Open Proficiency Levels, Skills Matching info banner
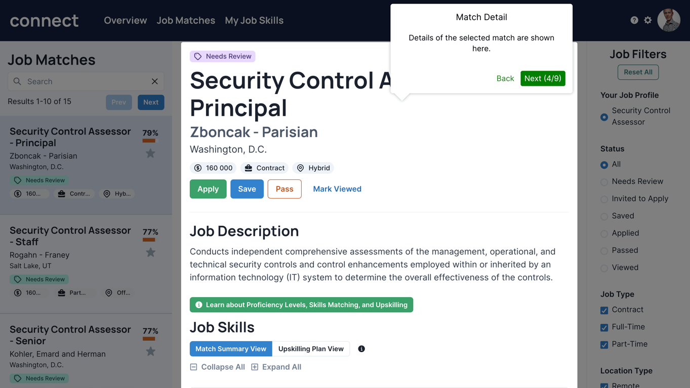 (301, 305)
